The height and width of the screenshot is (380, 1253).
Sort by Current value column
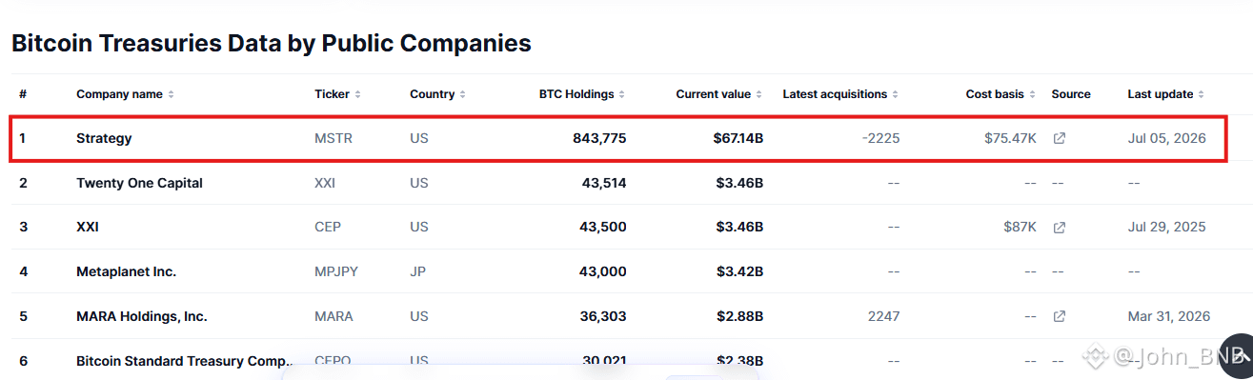pos(719,94)
